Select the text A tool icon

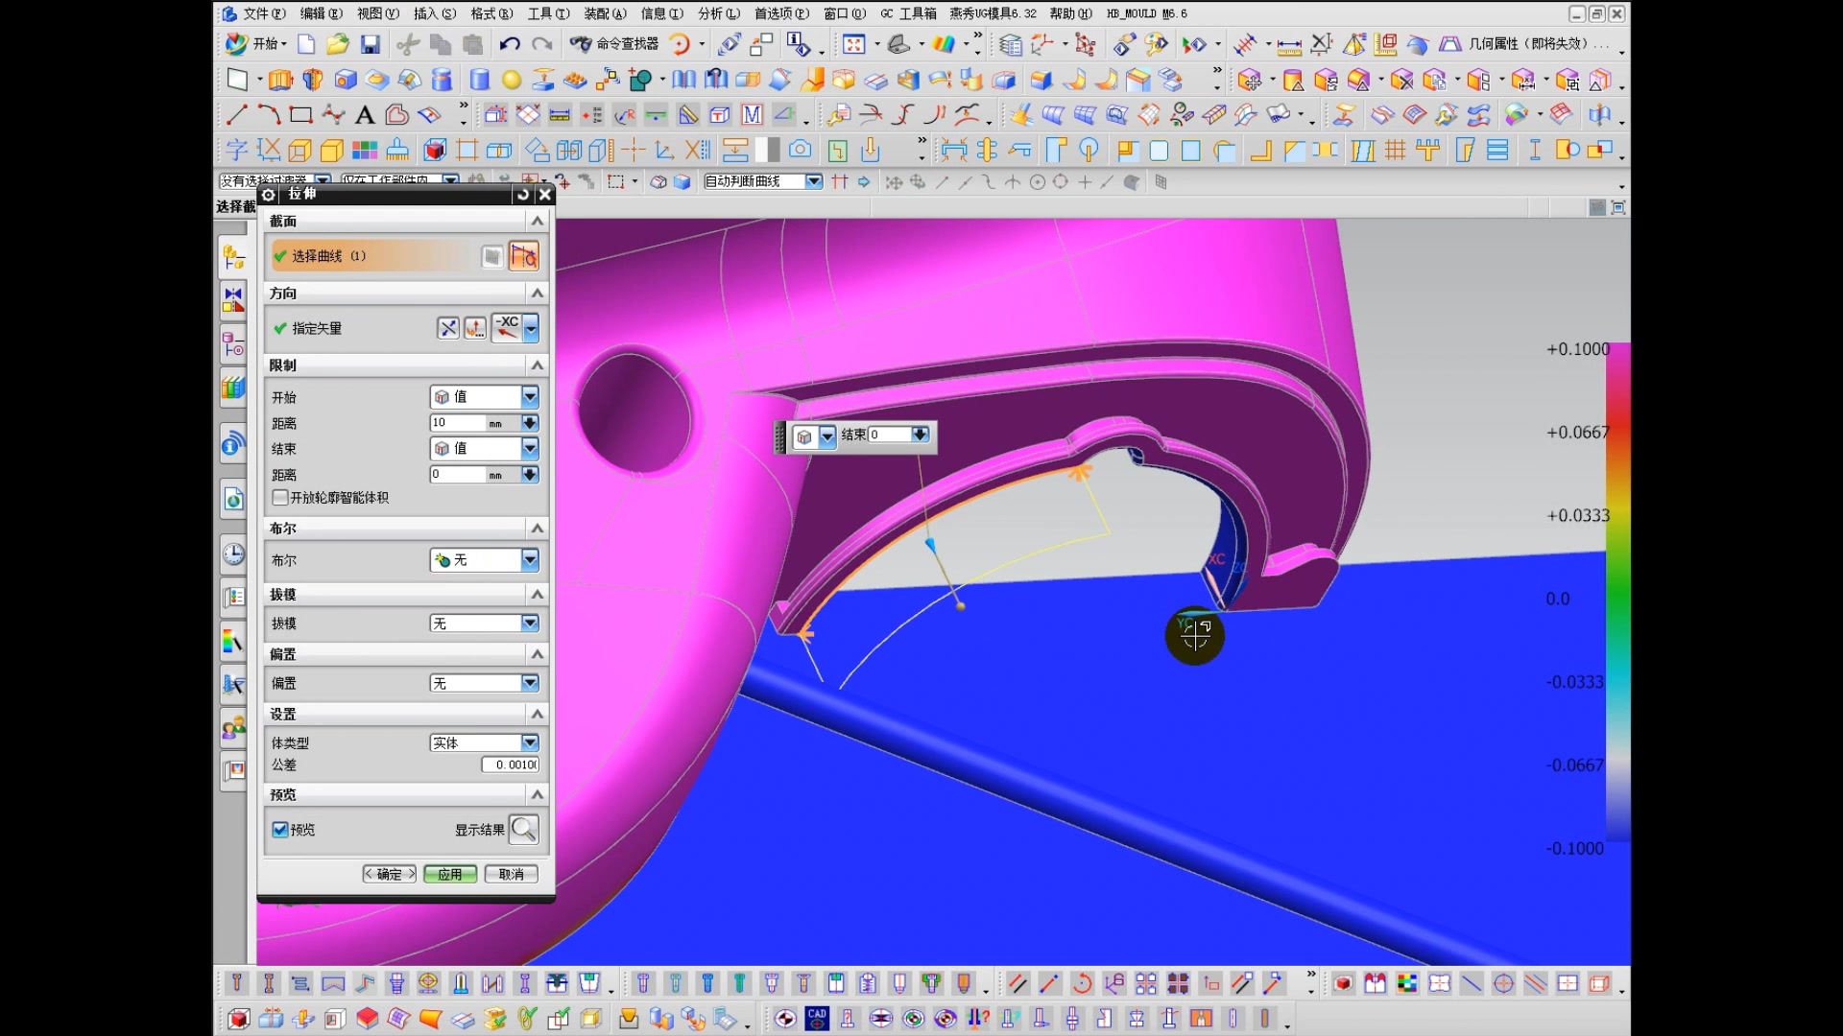tap(365, 116)
